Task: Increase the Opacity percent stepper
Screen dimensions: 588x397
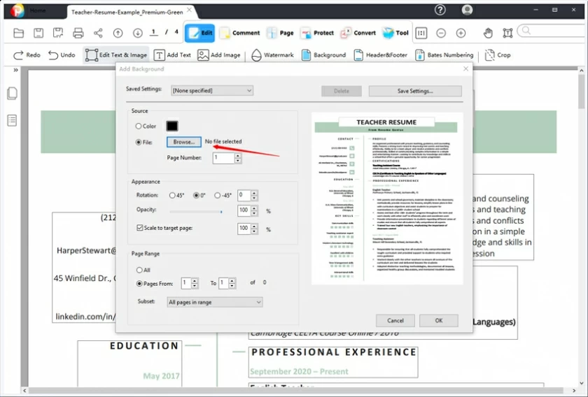Action: pos(254,208)
